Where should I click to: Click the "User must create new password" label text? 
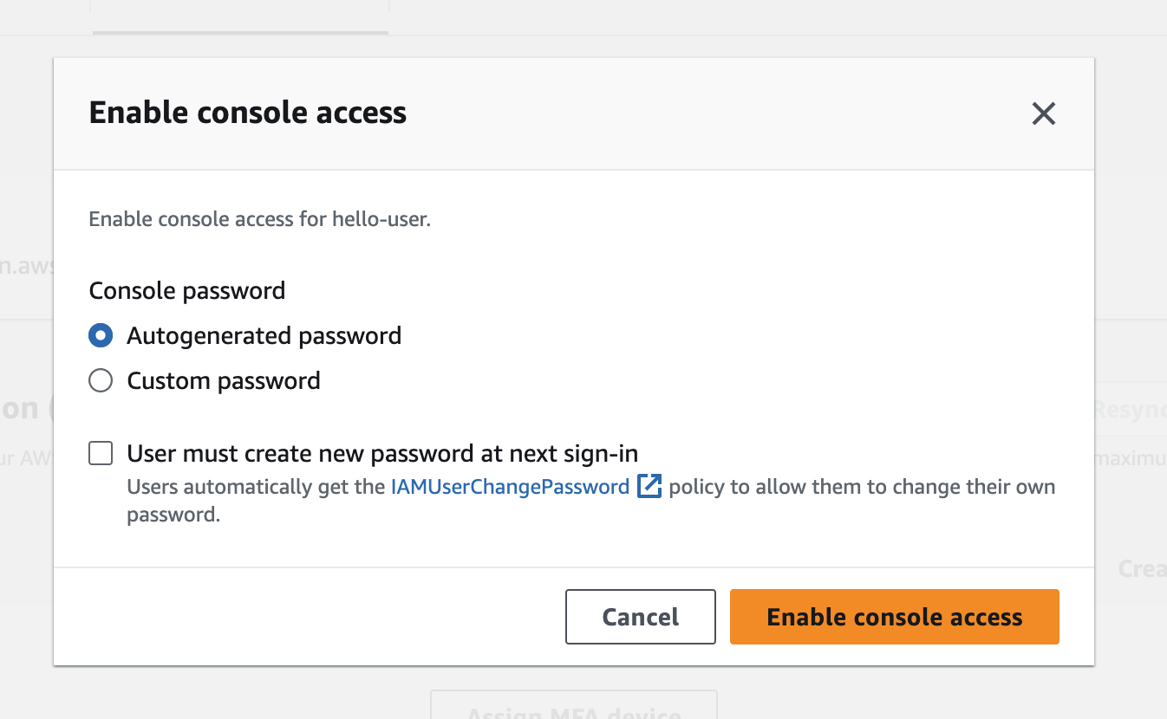[x=382, y=453]
